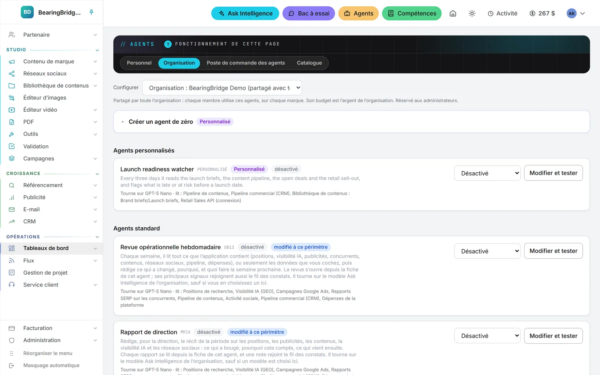The image size is (600, 375).
Task: Expand the Facturation chevron
Action: click(95, 328)
